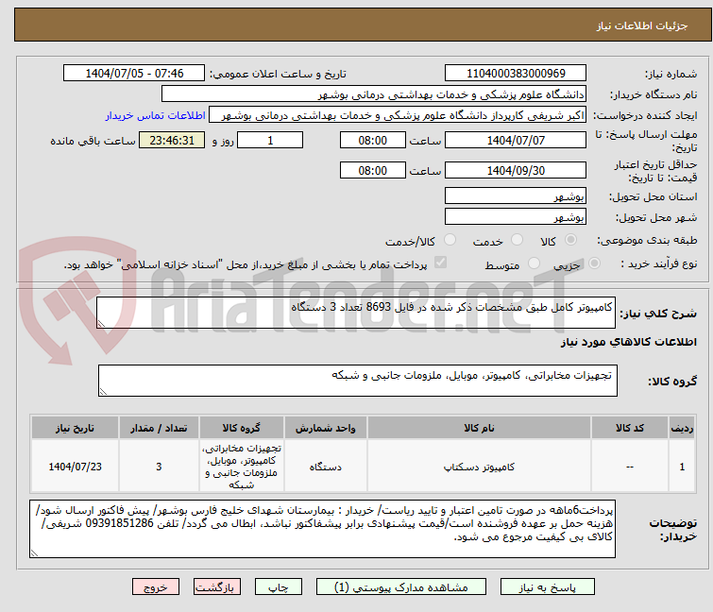Click the دستگاه unit cell
Viewport: 713px width, 612px height.
[325, 467]
